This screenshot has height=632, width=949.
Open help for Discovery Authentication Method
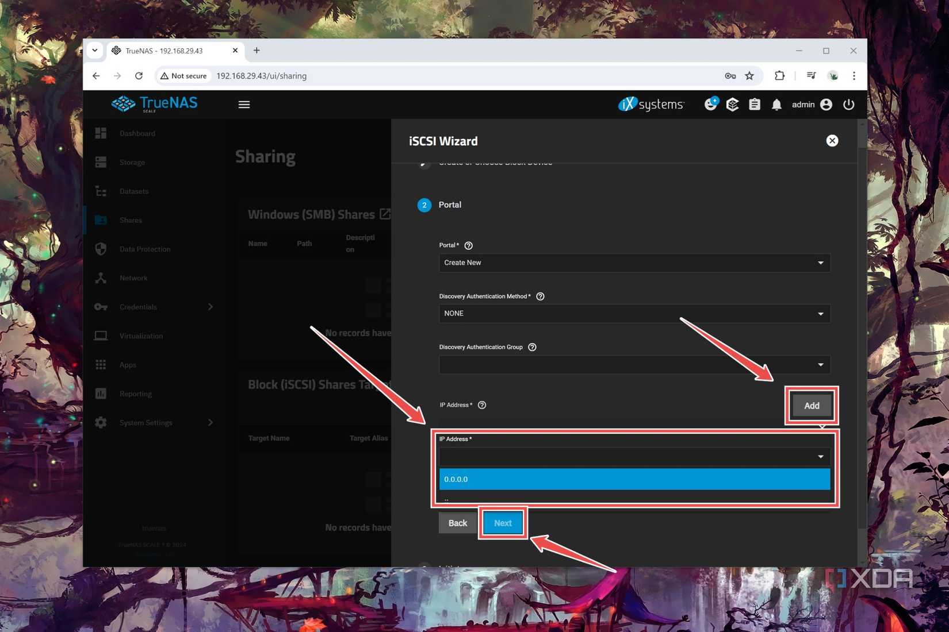tap(540, 296)
